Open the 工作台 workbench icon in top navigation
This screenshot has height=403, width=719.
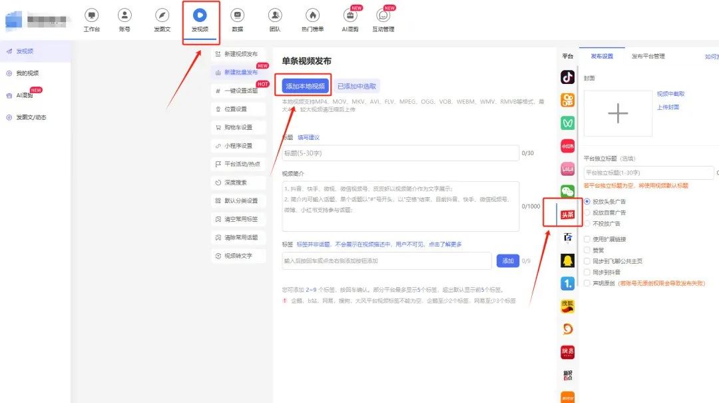coord(92,15)
